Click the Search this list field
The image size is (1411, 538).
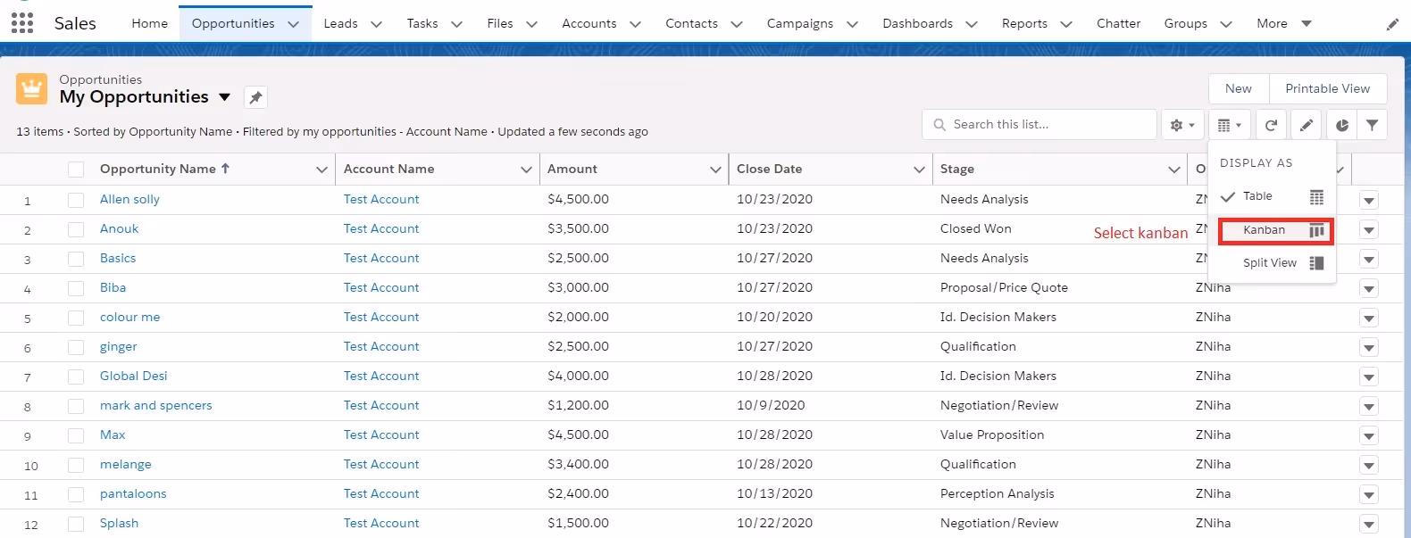pyautogui.click(x=1039, y=125)
